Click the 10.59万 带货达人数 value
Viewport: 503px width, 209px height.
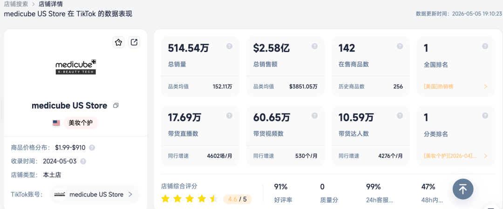point(356,117)
